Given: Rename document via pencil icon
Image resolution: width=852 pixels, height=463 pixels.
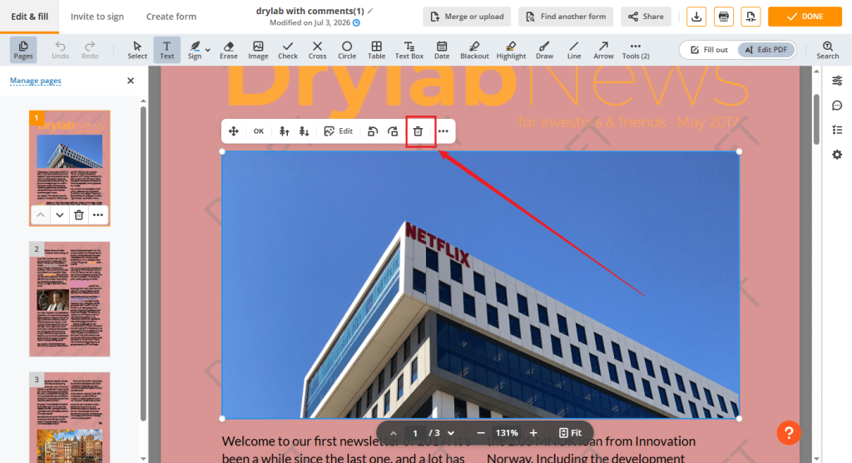Looking at the screenshot, I should [370, 11].
